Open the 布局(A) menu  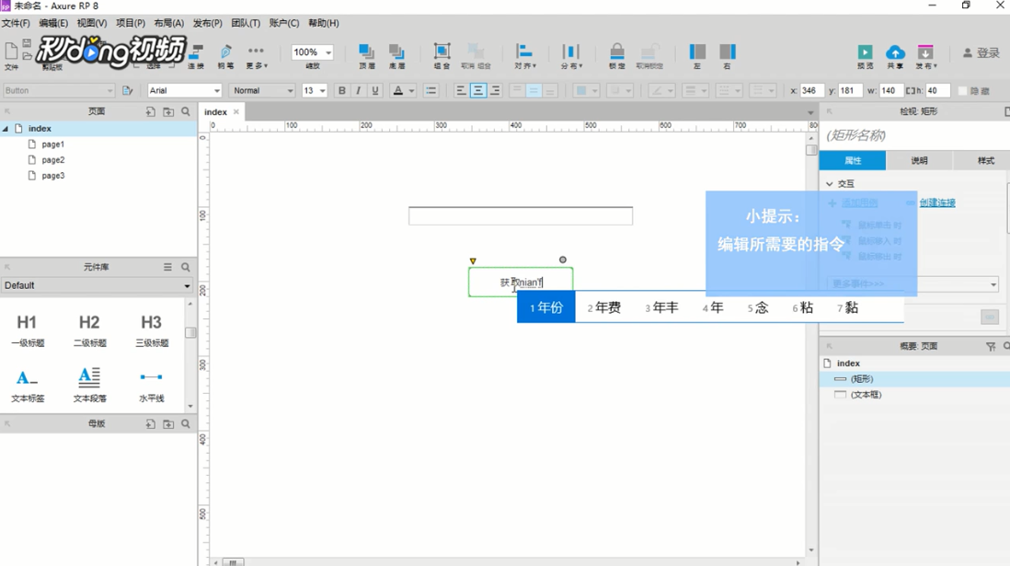coord(168,23)
